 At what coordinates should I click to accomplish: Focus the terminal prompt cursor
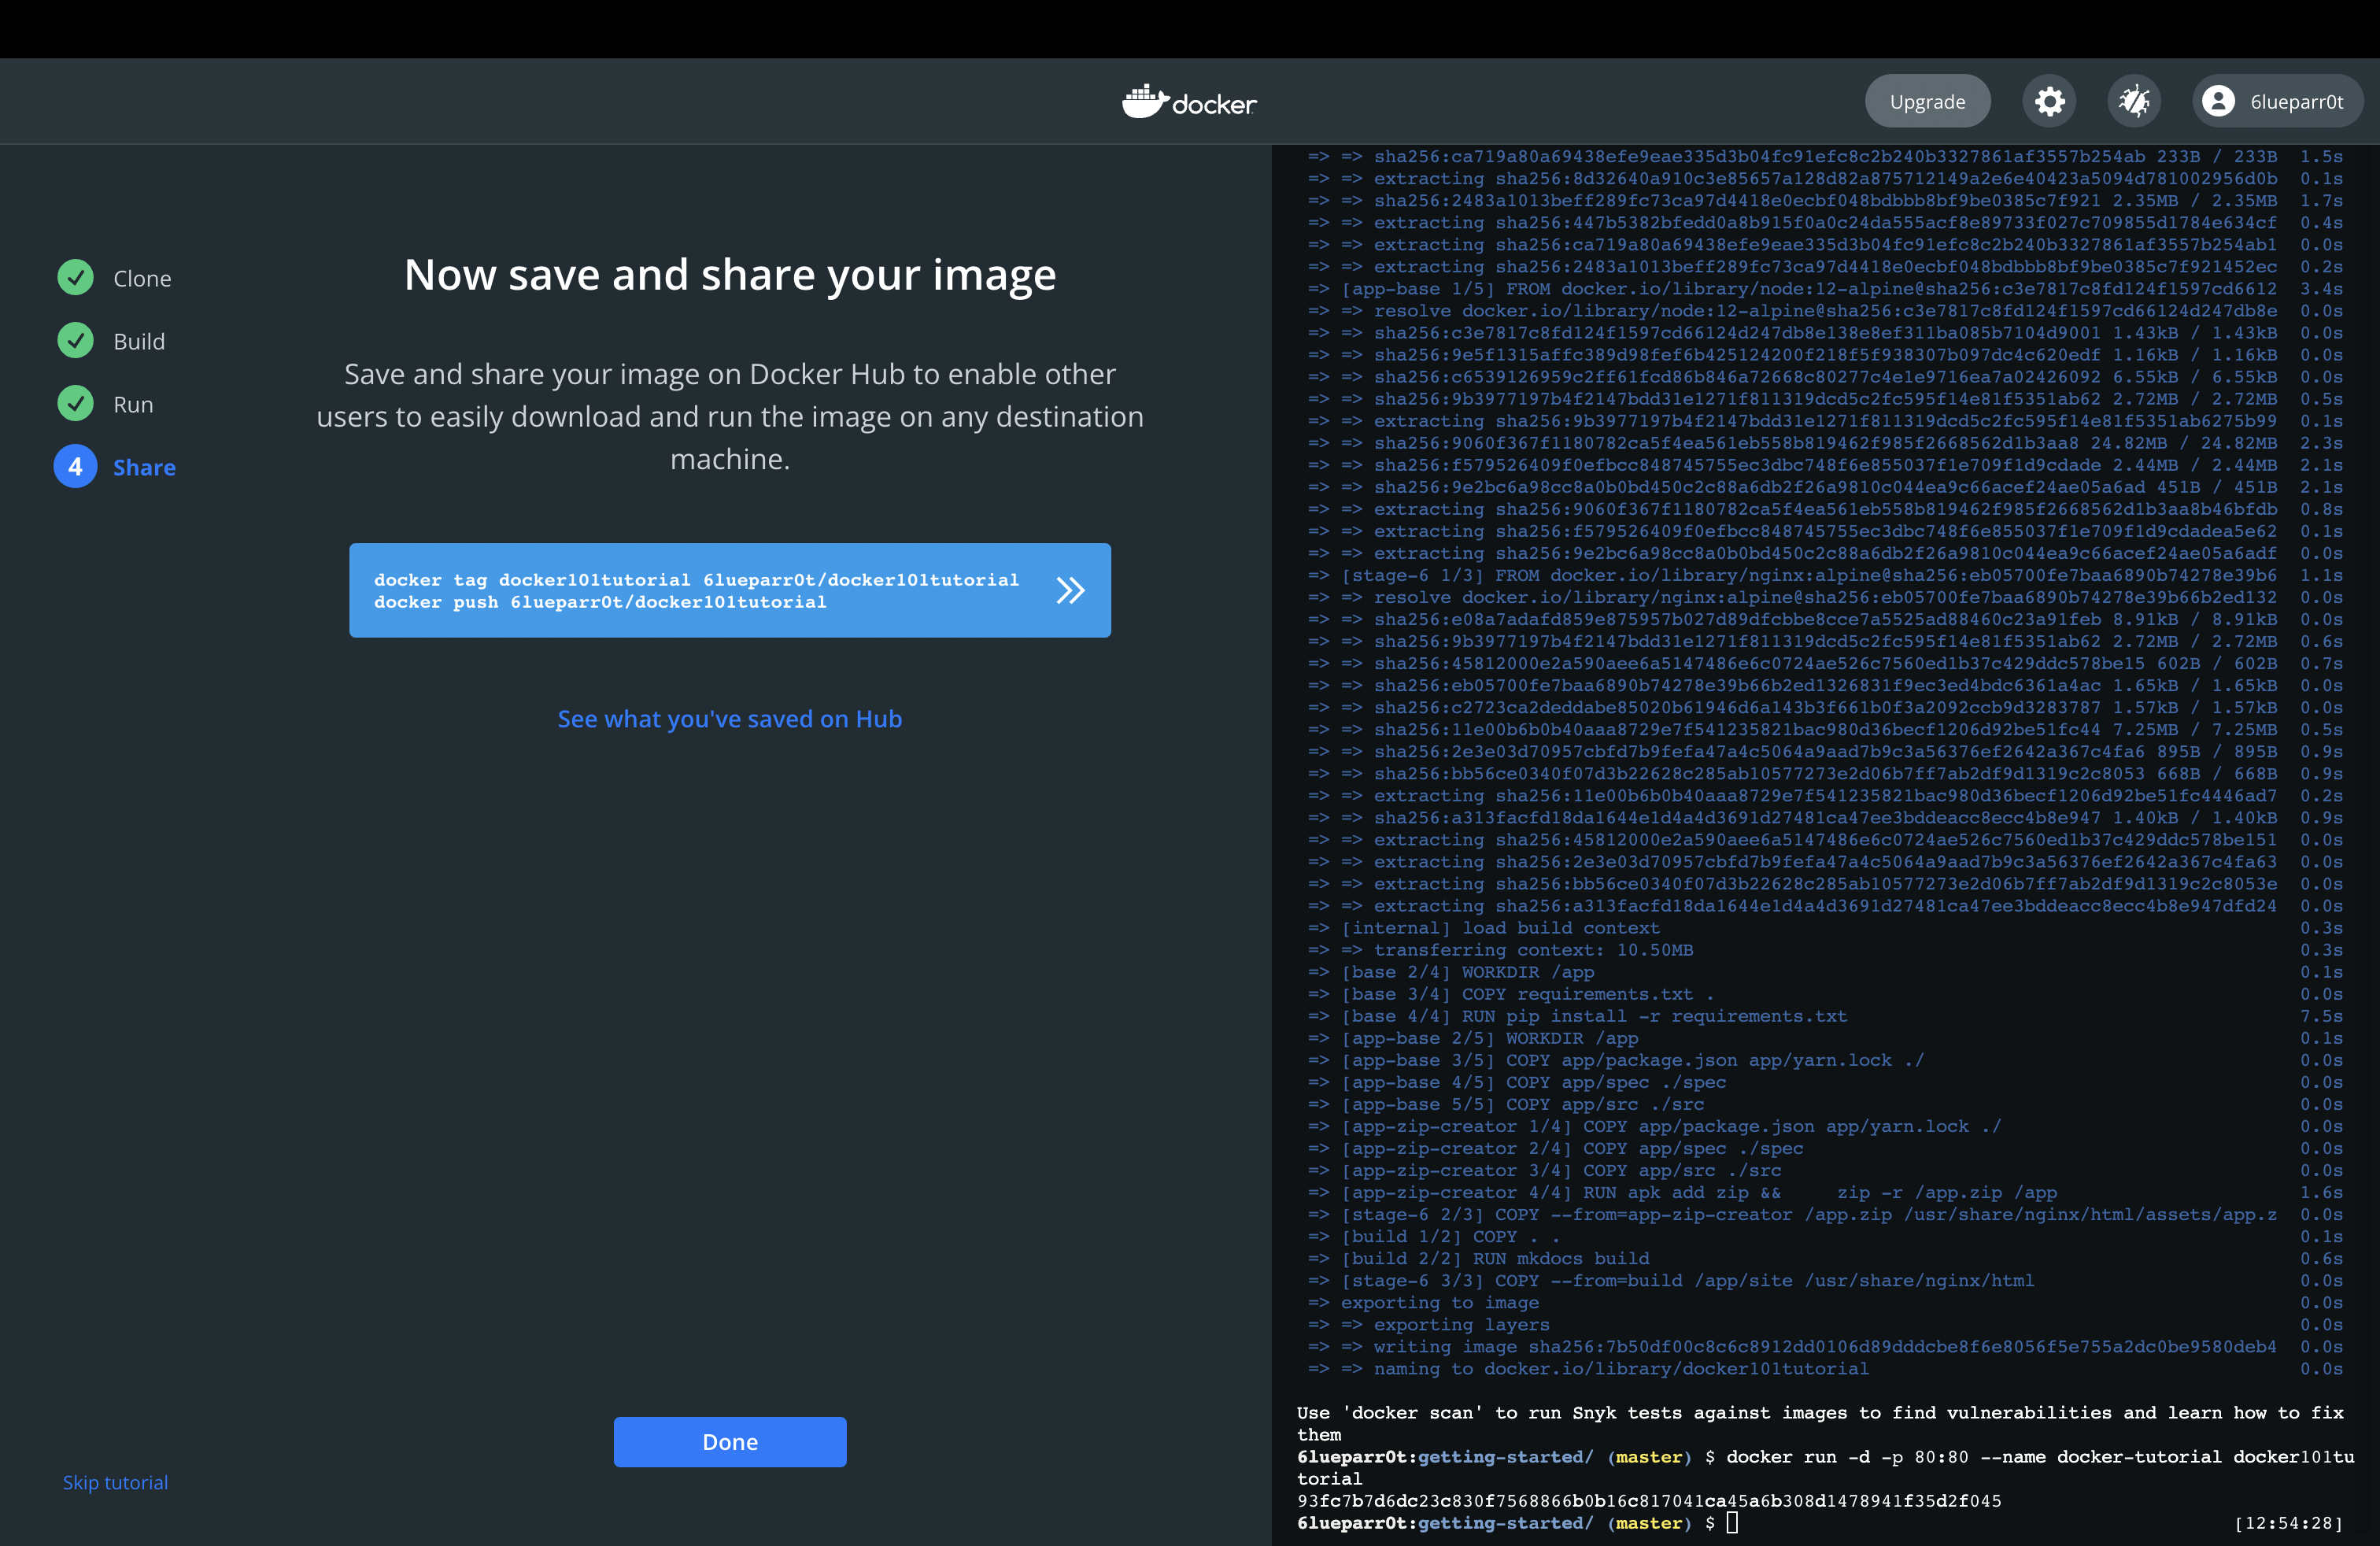(1732, 1522)
